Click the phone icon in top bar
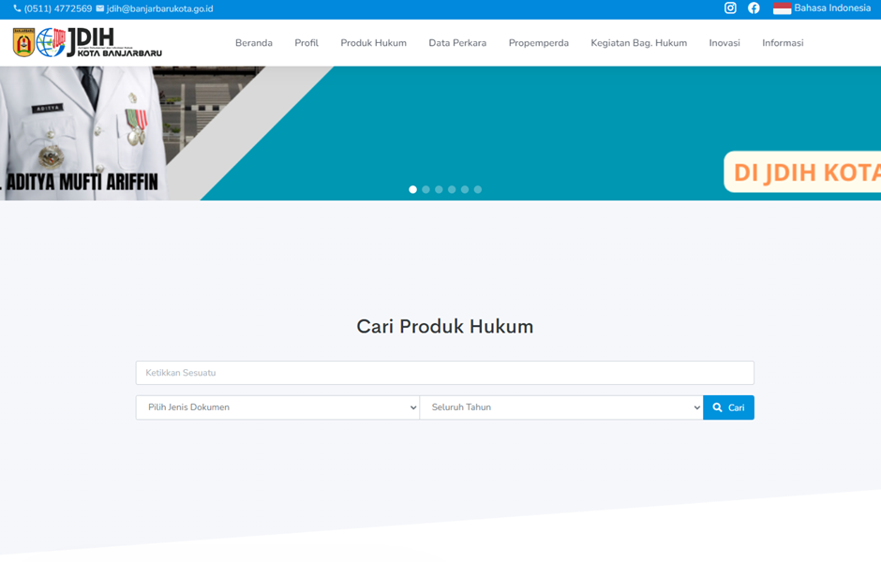This screenshot has width=881, height=562. [x=17, y=8]
